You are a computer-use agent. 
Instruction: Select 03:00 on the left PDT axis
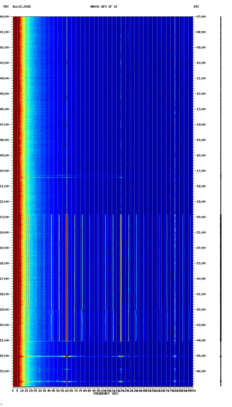[5, 63]
